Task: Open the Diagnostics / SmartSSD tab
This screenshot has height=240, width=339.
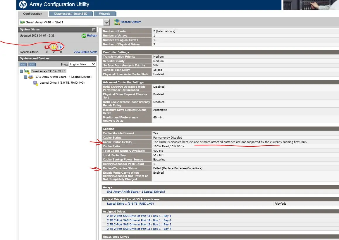Action: 71,14
